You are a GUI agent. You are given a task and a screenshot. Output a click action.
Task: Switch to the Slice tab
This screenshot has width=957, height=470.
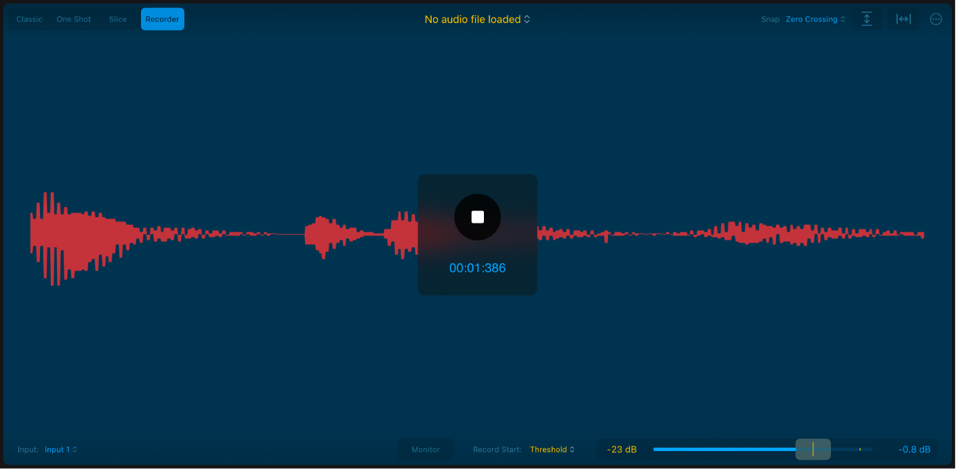pos(117,19)
